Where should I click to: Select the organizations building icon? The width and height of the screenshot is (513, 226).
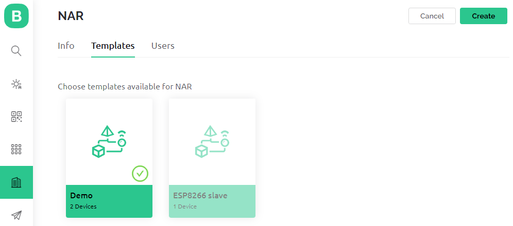coord(16,182)
